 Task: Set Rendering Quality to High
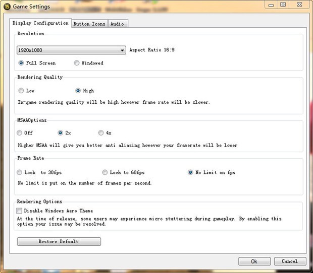[78, 91]
